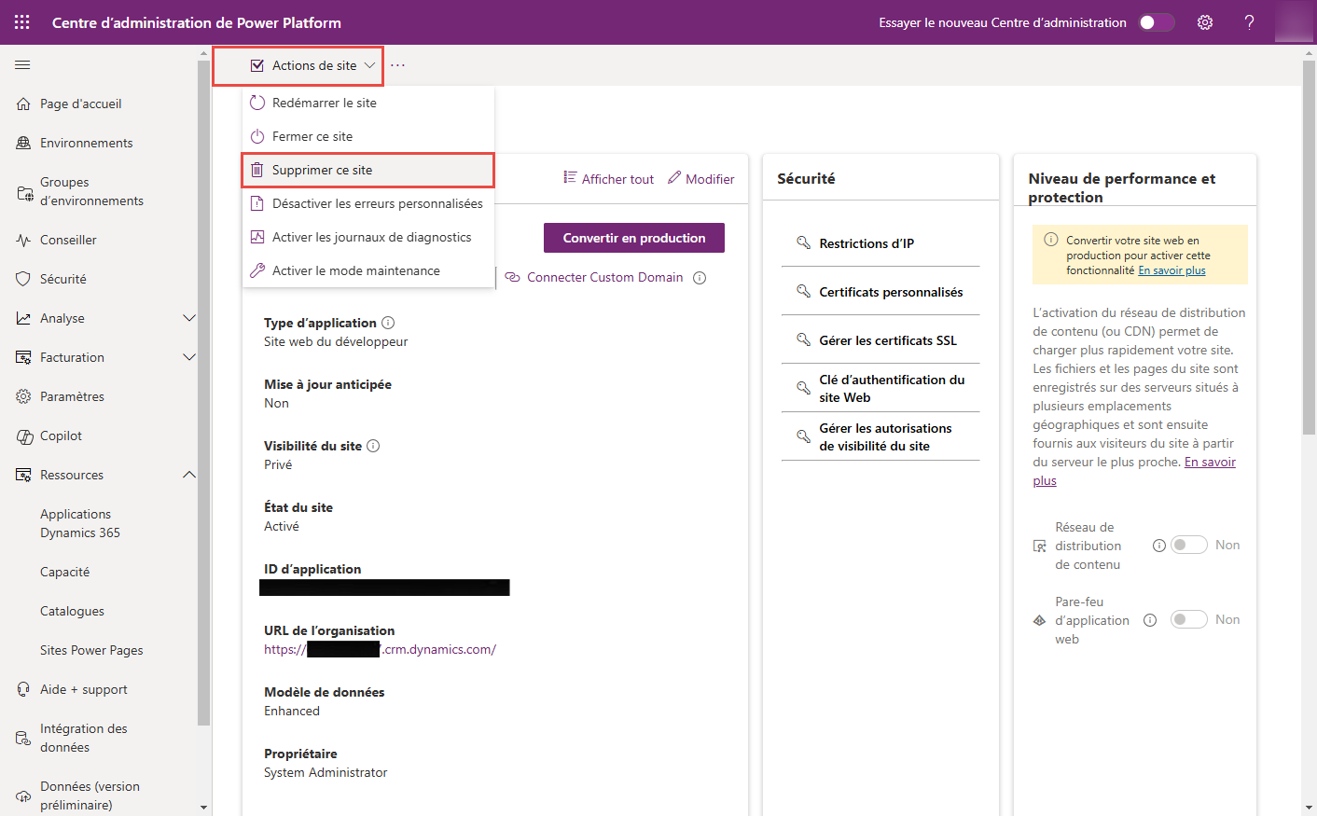1317x816 pixels.
Task: Select Supprimer ce site from menu
Action: tap(368, 170)
